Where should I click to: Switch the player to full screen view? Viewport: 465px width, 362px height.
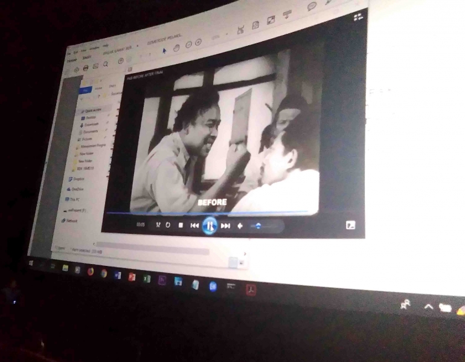[x=350, y=225]
